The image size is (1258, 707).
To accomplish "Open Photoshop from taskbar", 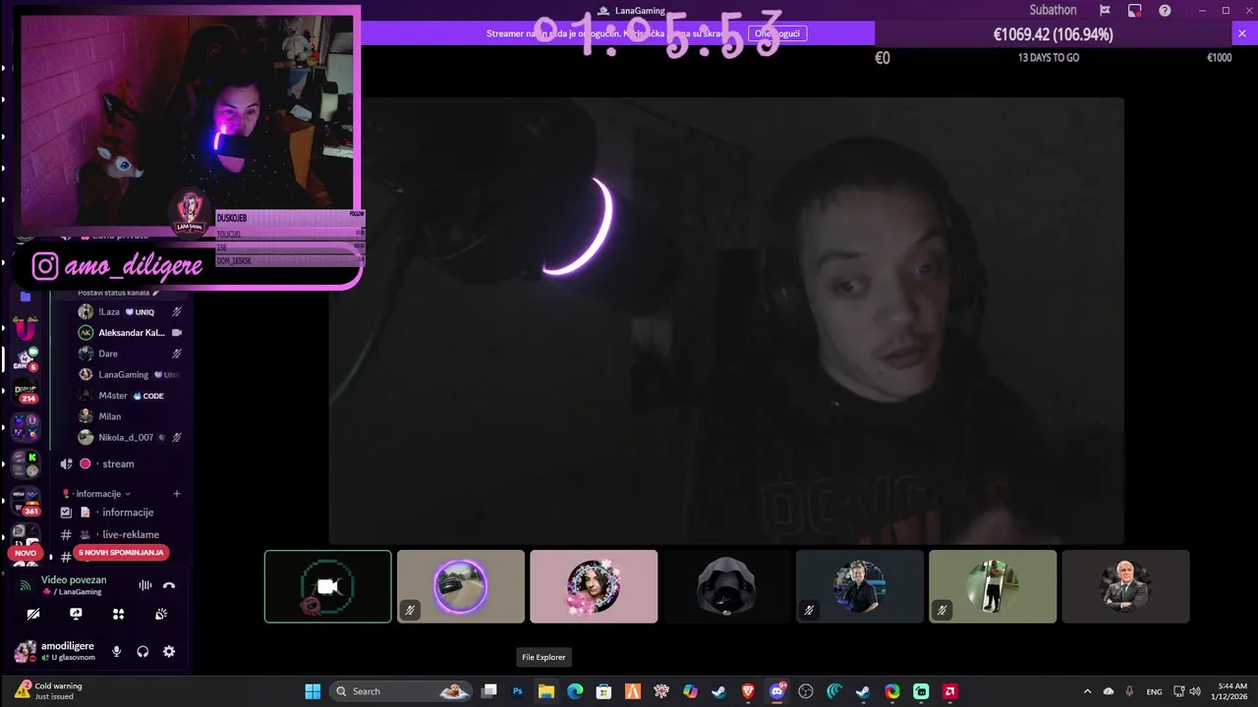I will [518, 691].
